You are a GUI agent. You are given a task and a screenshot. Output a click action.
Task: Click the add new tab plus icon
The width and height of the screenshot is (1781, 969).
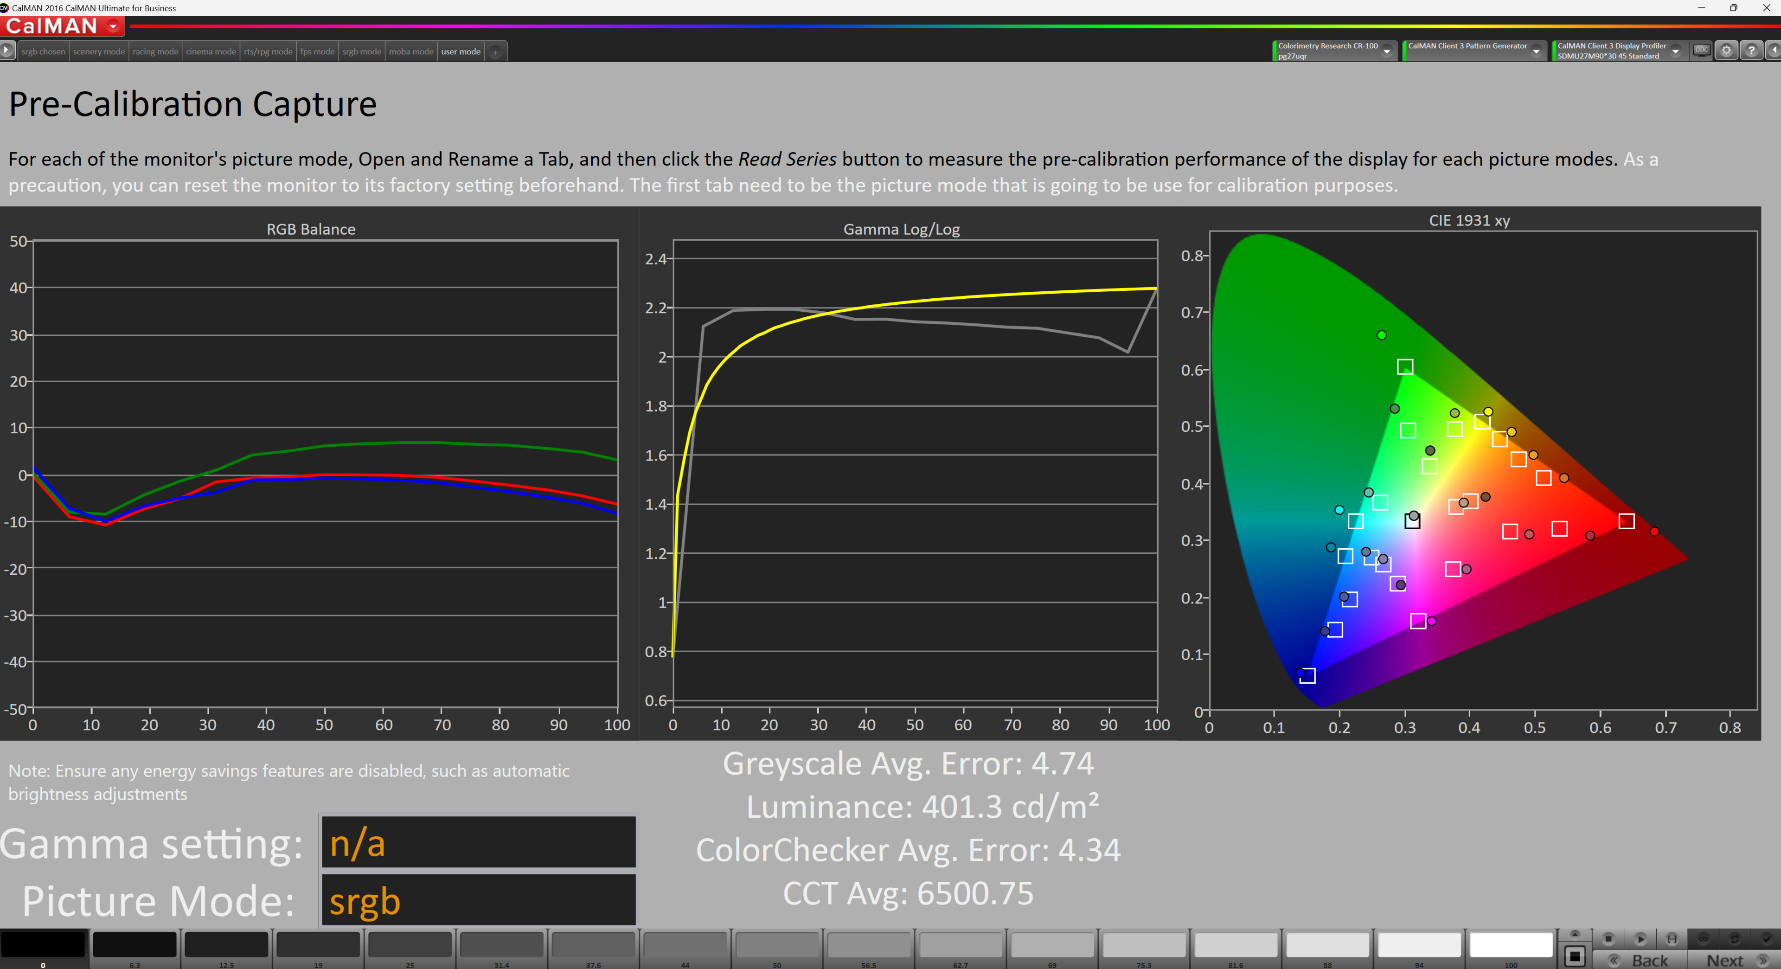pos(495,52)
